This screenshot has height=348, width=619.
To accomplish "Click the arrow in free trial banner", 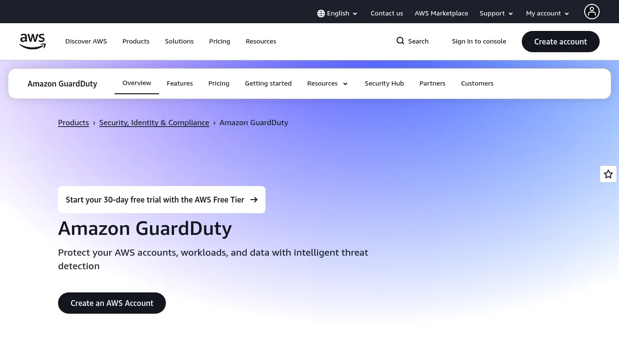I will [254, 200].
